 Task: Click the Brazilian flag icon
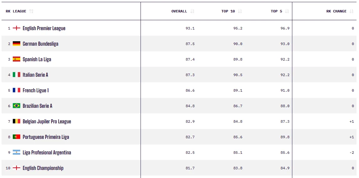(x=17, y=106)
